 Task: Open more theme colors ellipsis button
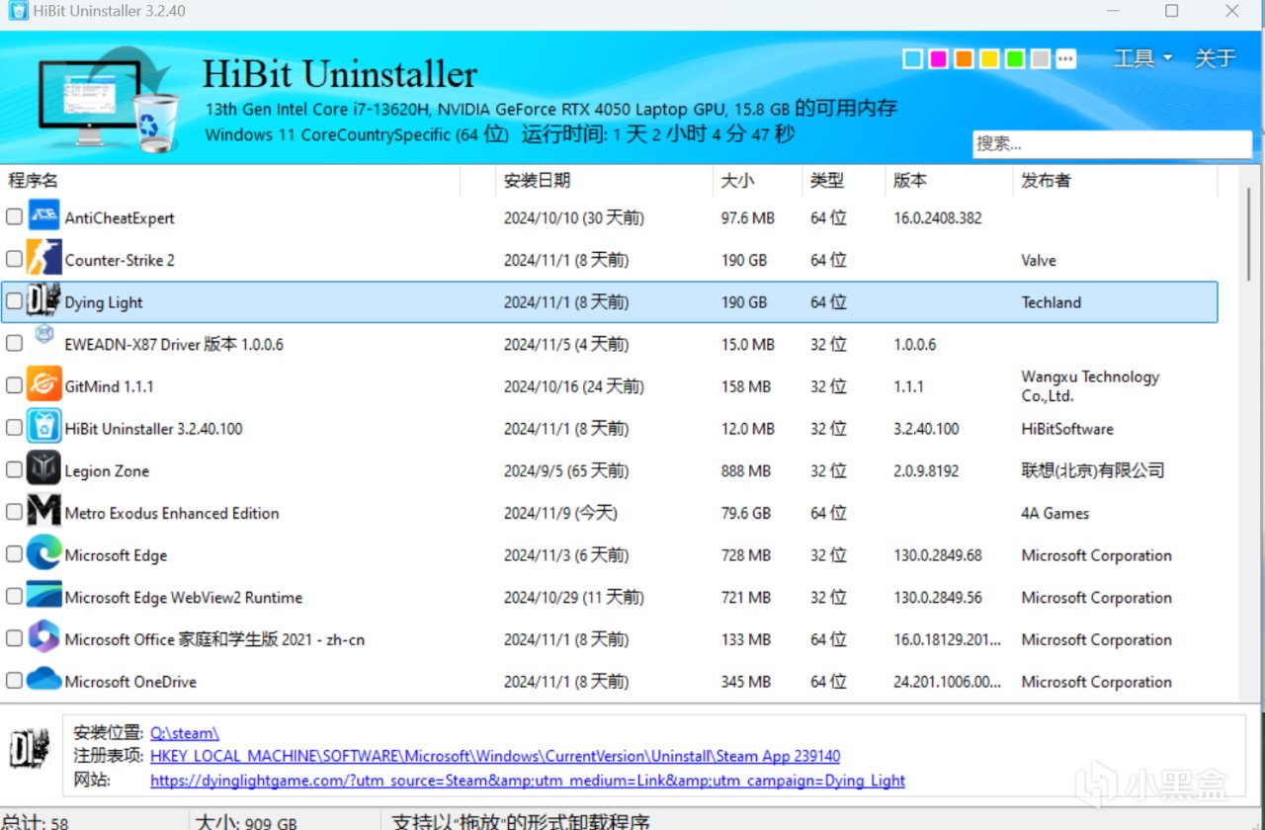[1065, 59]
